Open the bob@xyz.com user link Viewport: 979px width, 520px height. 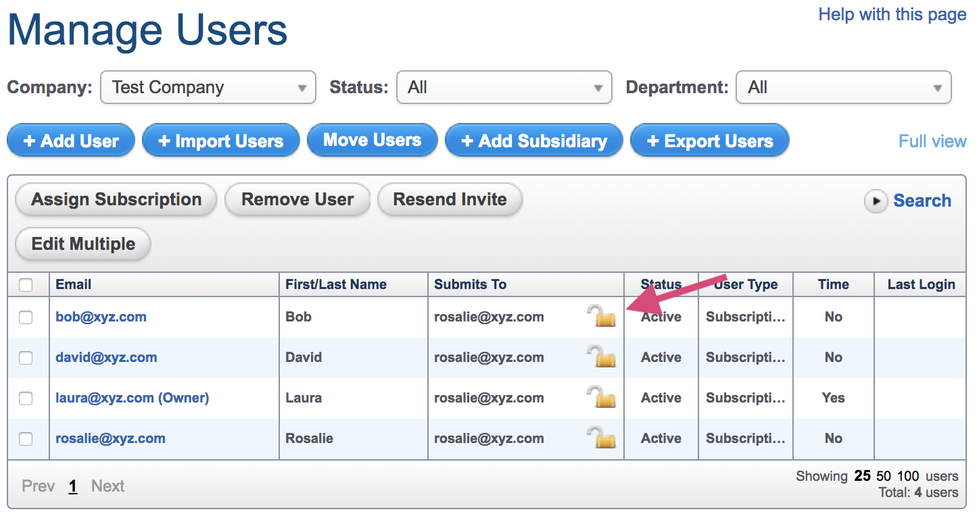(101, 317)
